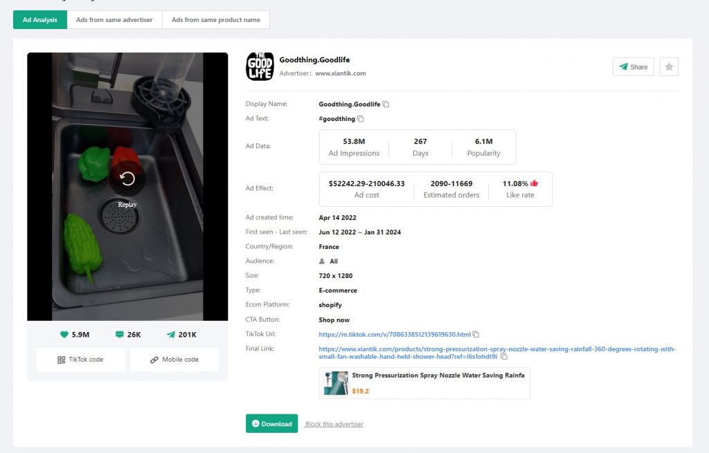Copy the TikTok Url link
The image size is (709, 453).
pos(476,334)
